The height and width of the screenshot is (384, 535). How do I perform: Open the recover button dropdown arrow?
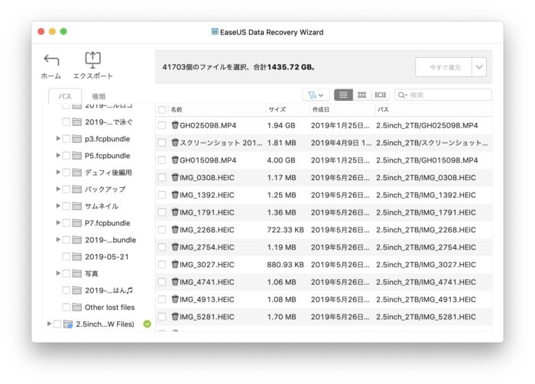point(479,67)
